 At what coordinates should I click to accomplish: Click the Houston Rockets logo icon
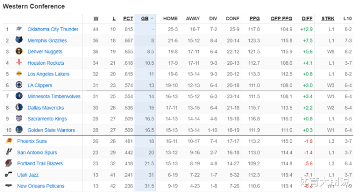tap(19, 62)
